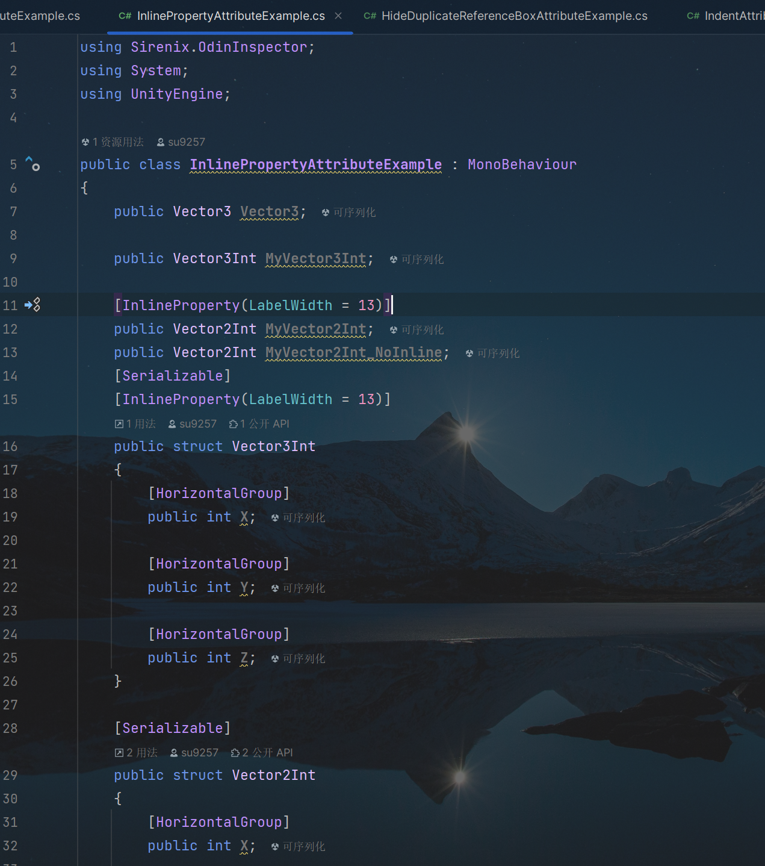Open the IndentAttribute file tab
The height and width of the screenshot is (866, 765).
coord(725,16)
